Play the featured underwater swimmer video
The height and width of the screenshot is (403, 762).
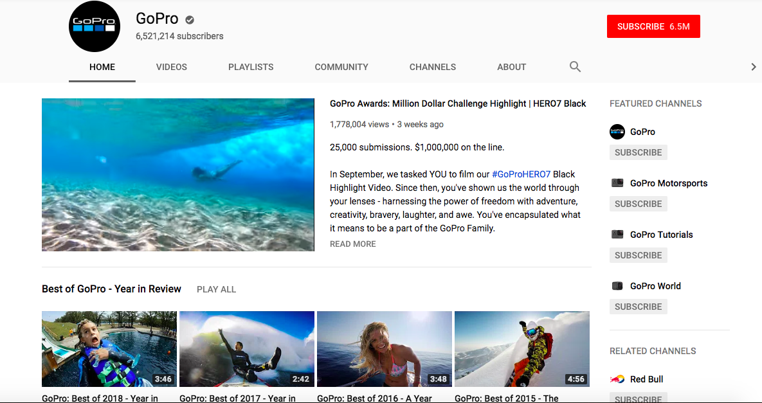coord(178,175)
